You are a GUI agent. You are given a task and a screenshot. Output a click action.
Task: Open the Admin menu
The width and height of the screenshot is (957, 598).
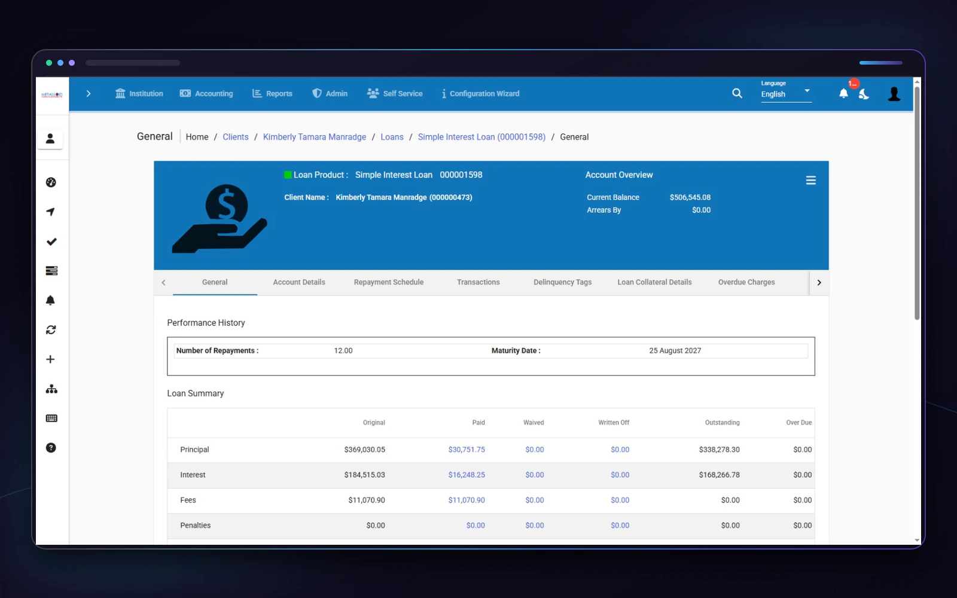point(330,93)
